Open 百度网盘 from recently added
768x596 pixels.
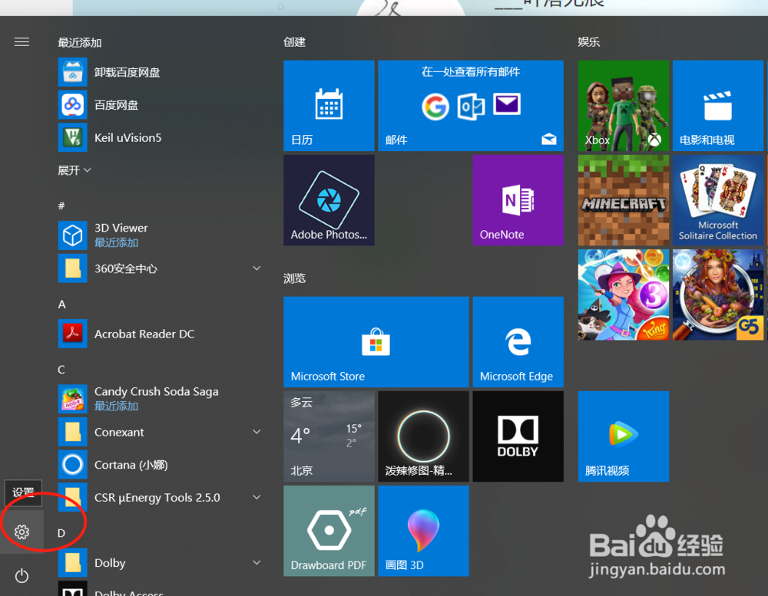click(x=159, y=105)
